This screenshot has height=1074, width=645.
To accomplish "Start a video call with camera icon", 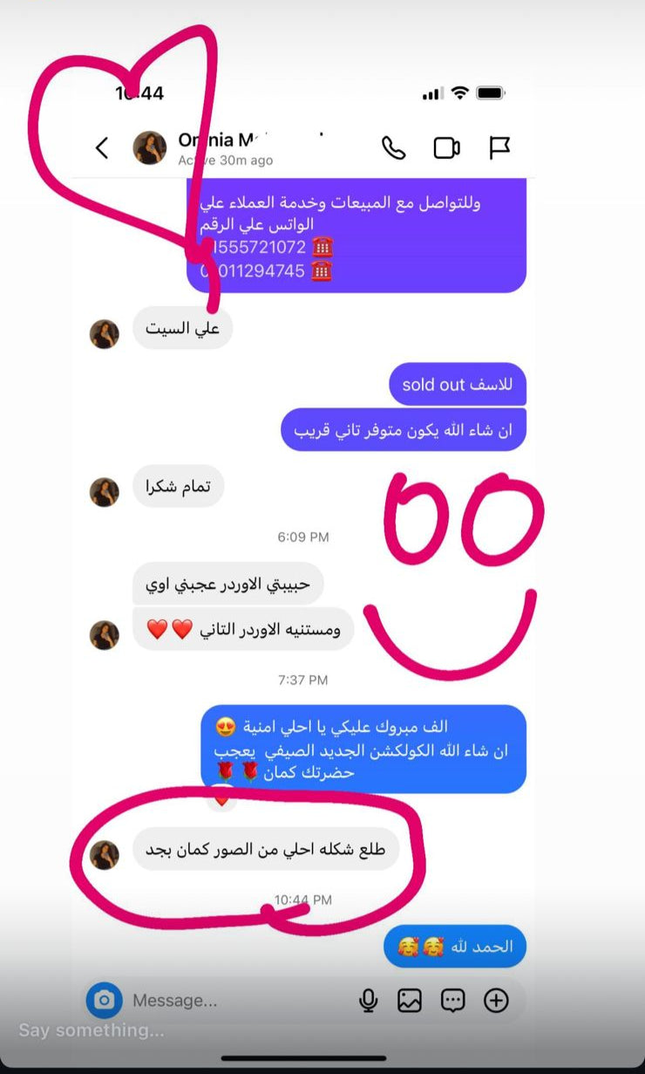I will [446, 148].
